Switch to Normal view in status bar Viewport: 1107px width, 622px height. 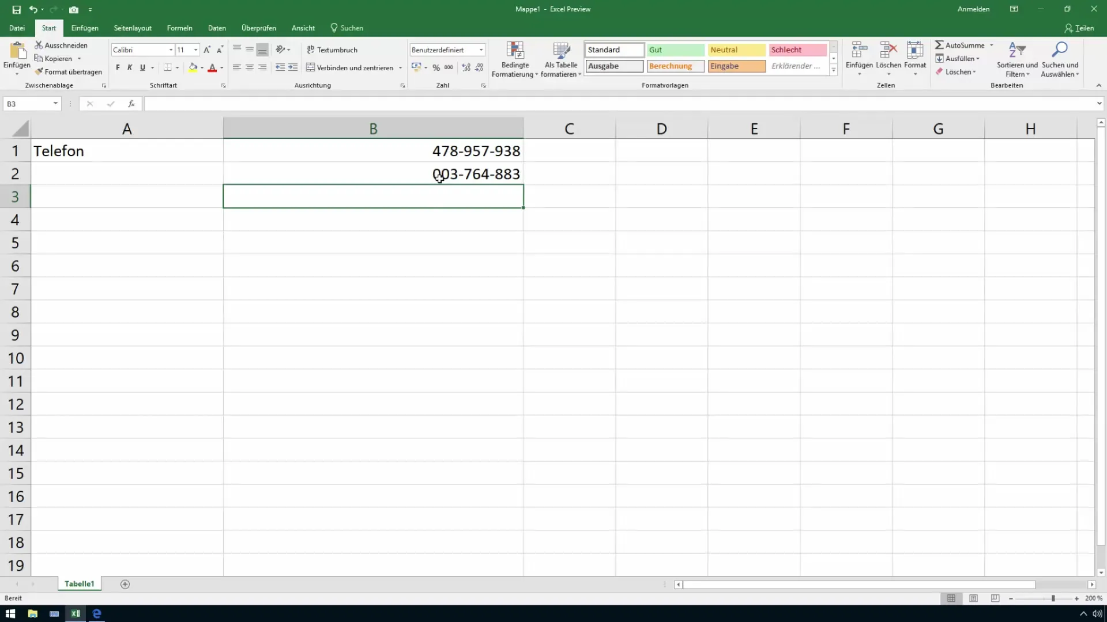pos(951,598)
